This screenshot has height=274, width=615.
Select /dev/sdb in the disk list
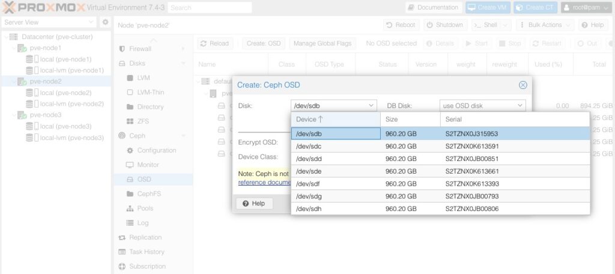[x=440, y=133]
